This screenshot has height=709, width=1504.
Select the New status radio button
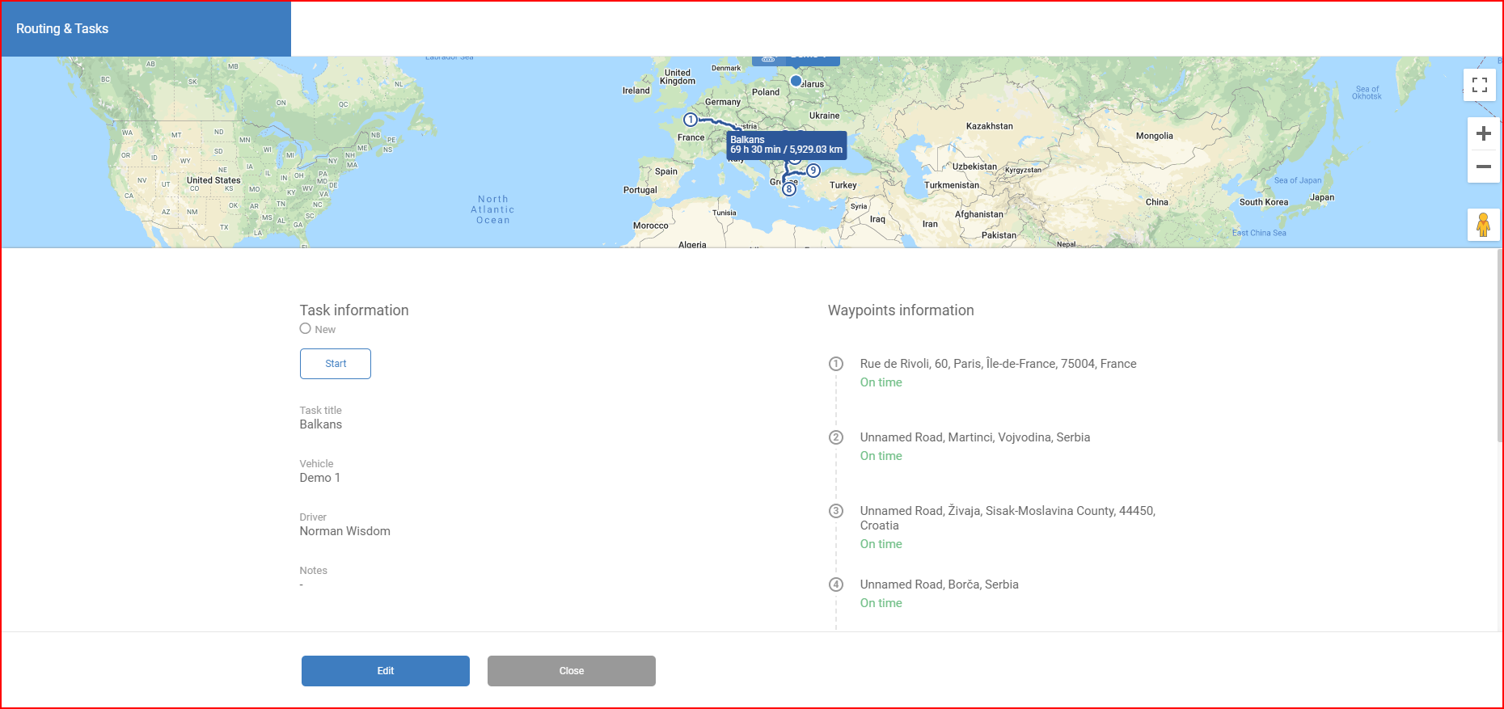coord(305,328)
